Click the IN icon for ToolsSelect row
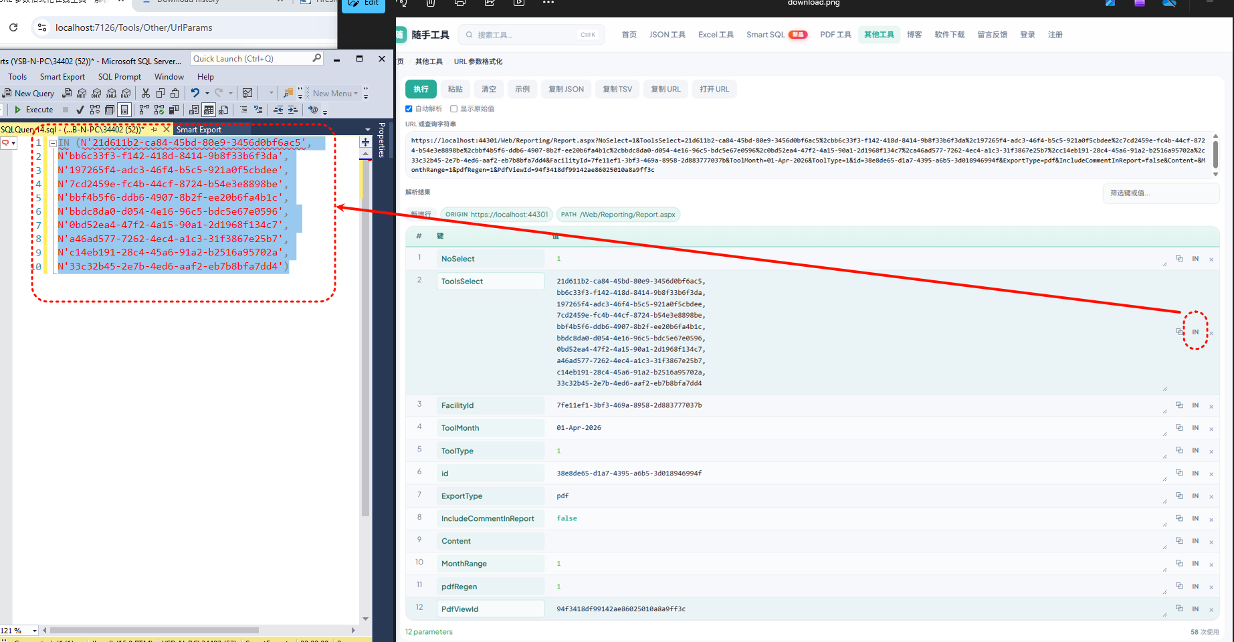 tap(1195, 332)
